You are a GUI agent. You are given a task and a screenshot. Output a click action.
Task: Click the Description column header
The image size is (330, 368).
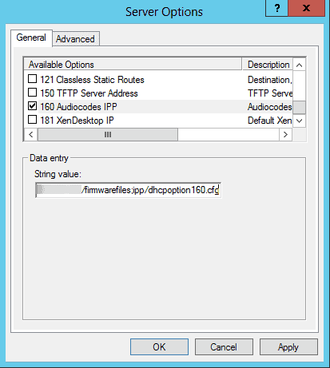pos(268,65)
